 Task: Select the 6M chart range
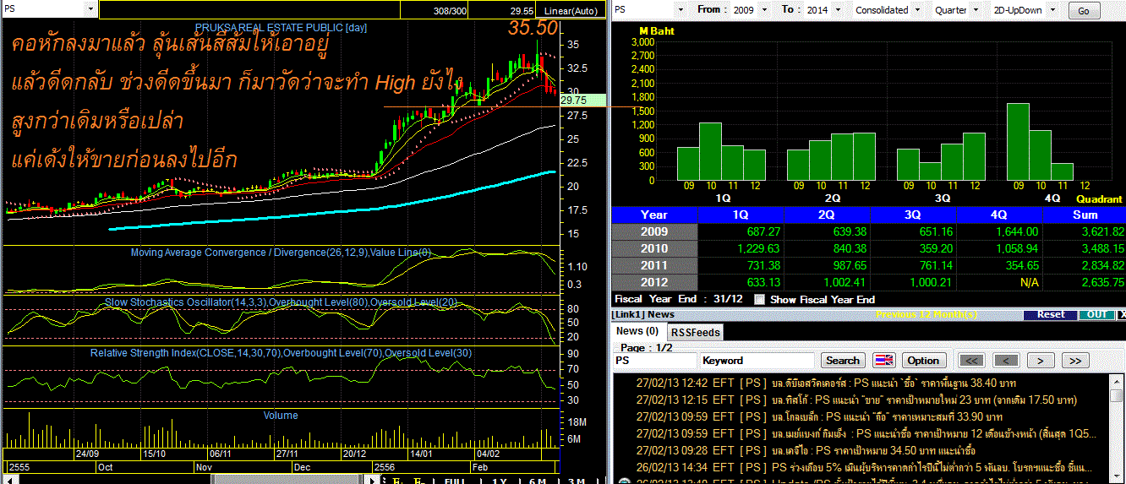pos(537,481)
